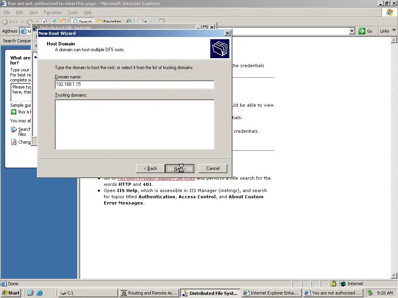398x298 pixels.
Task: Click into the Domain name field
Action: (134, 84)
